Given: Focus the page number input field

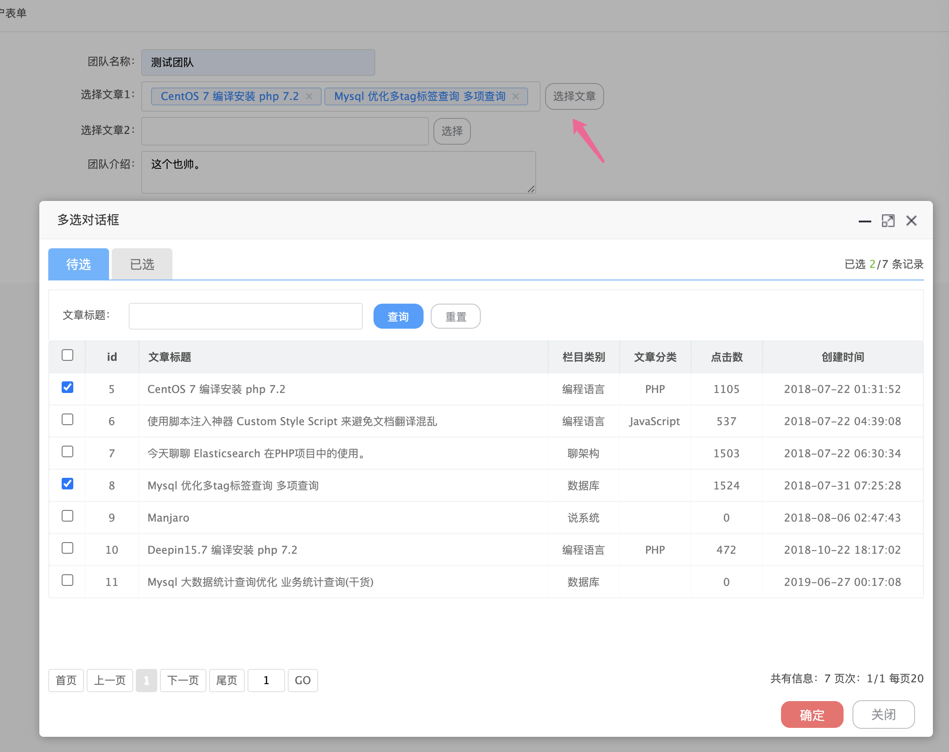Looking at the screenshot, I should (x=266, y=680).
